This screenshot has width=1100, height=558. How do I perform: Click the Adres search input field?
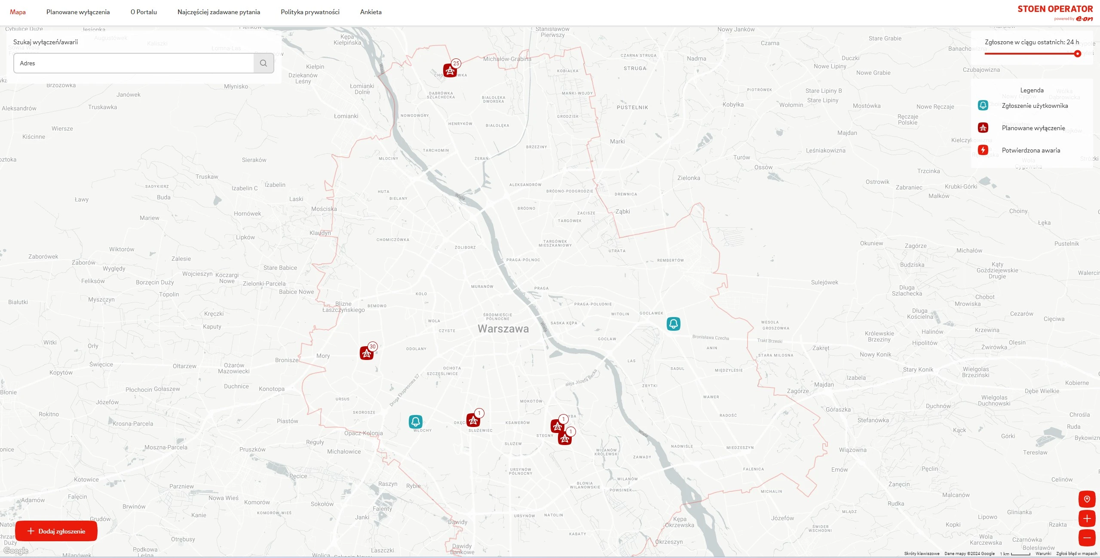(x=133, y=63)
